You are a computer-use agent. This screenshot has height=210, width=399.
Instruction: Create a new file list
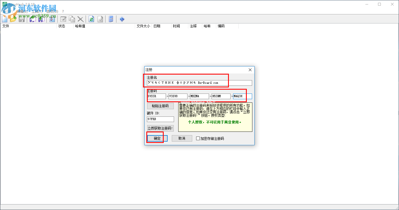(x=4, y=19)
